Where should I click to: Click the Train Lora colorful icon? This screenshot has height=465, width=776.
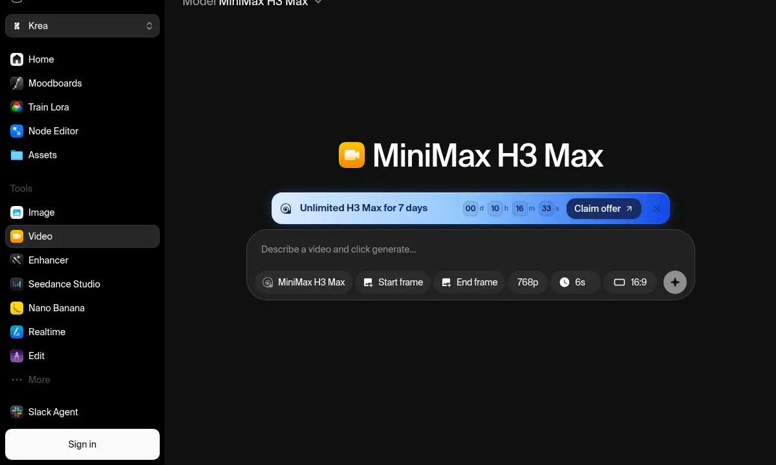(17, 107)
